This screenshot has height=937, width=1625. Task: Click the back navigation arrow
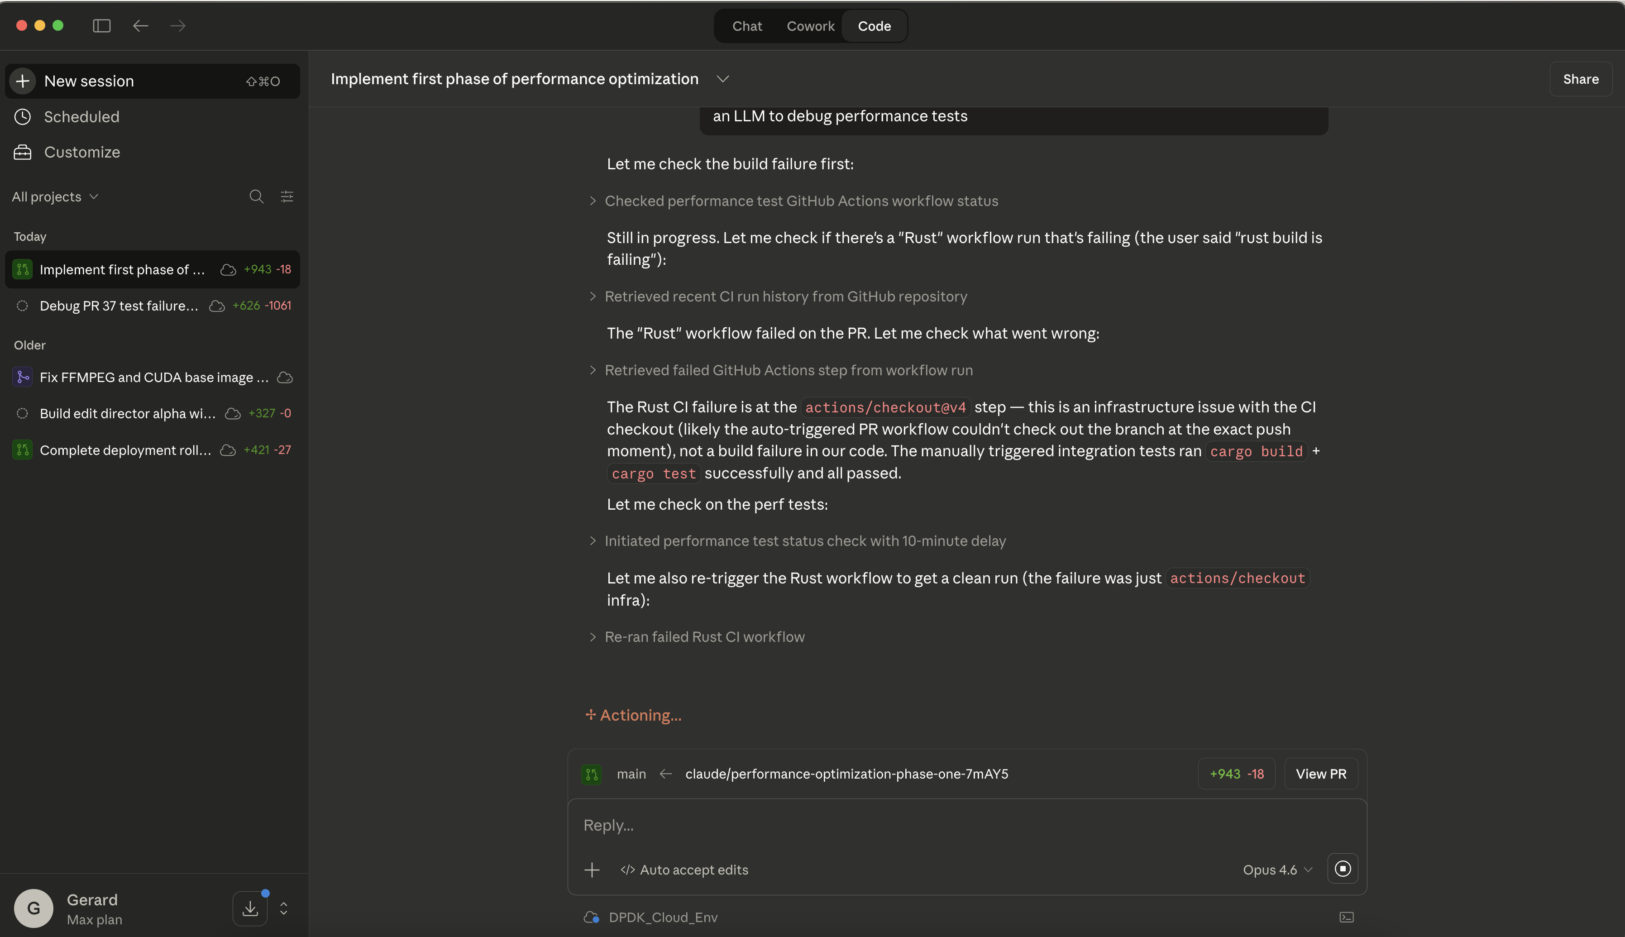(x=140, y=26)
